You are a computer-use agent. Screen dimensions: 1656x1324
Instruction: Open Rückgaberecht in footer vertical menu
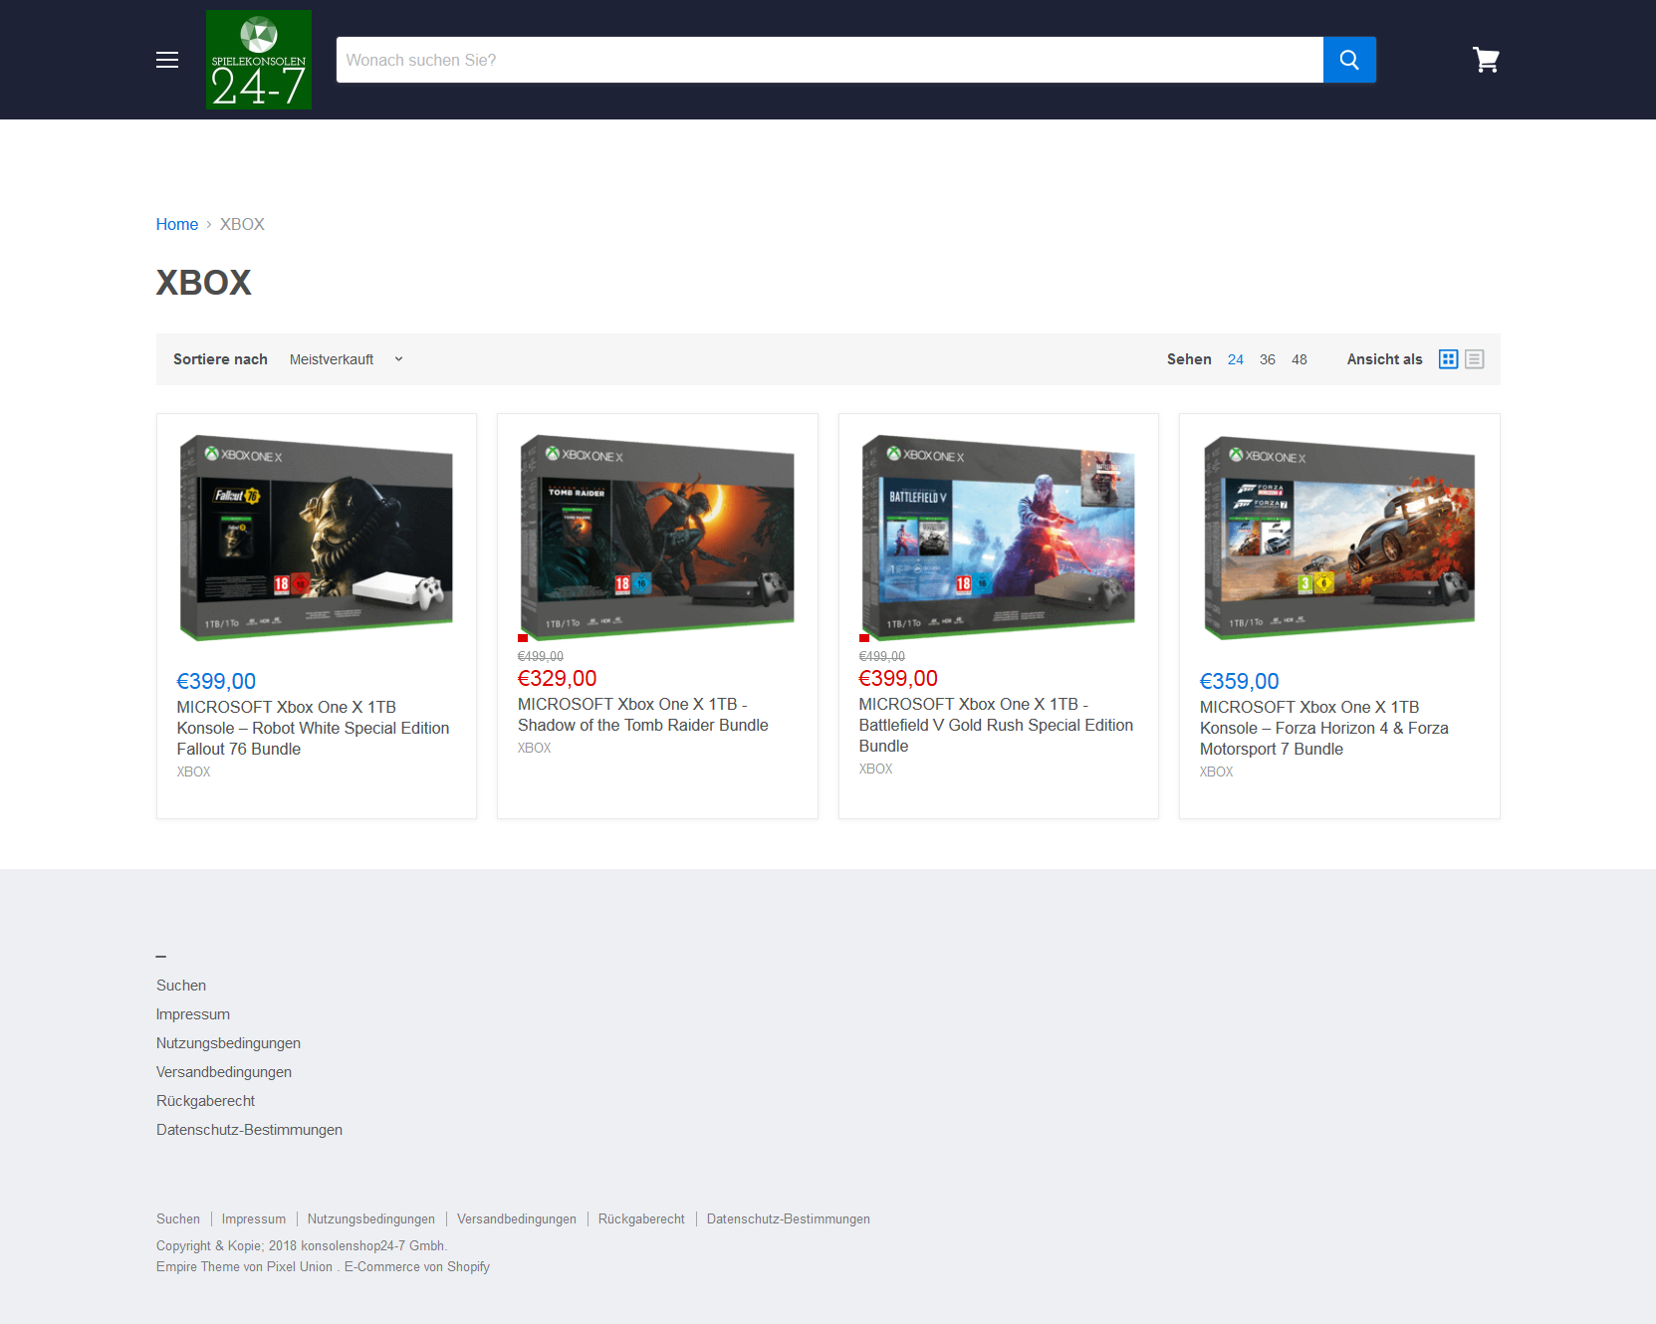(x=205, y=1101)
